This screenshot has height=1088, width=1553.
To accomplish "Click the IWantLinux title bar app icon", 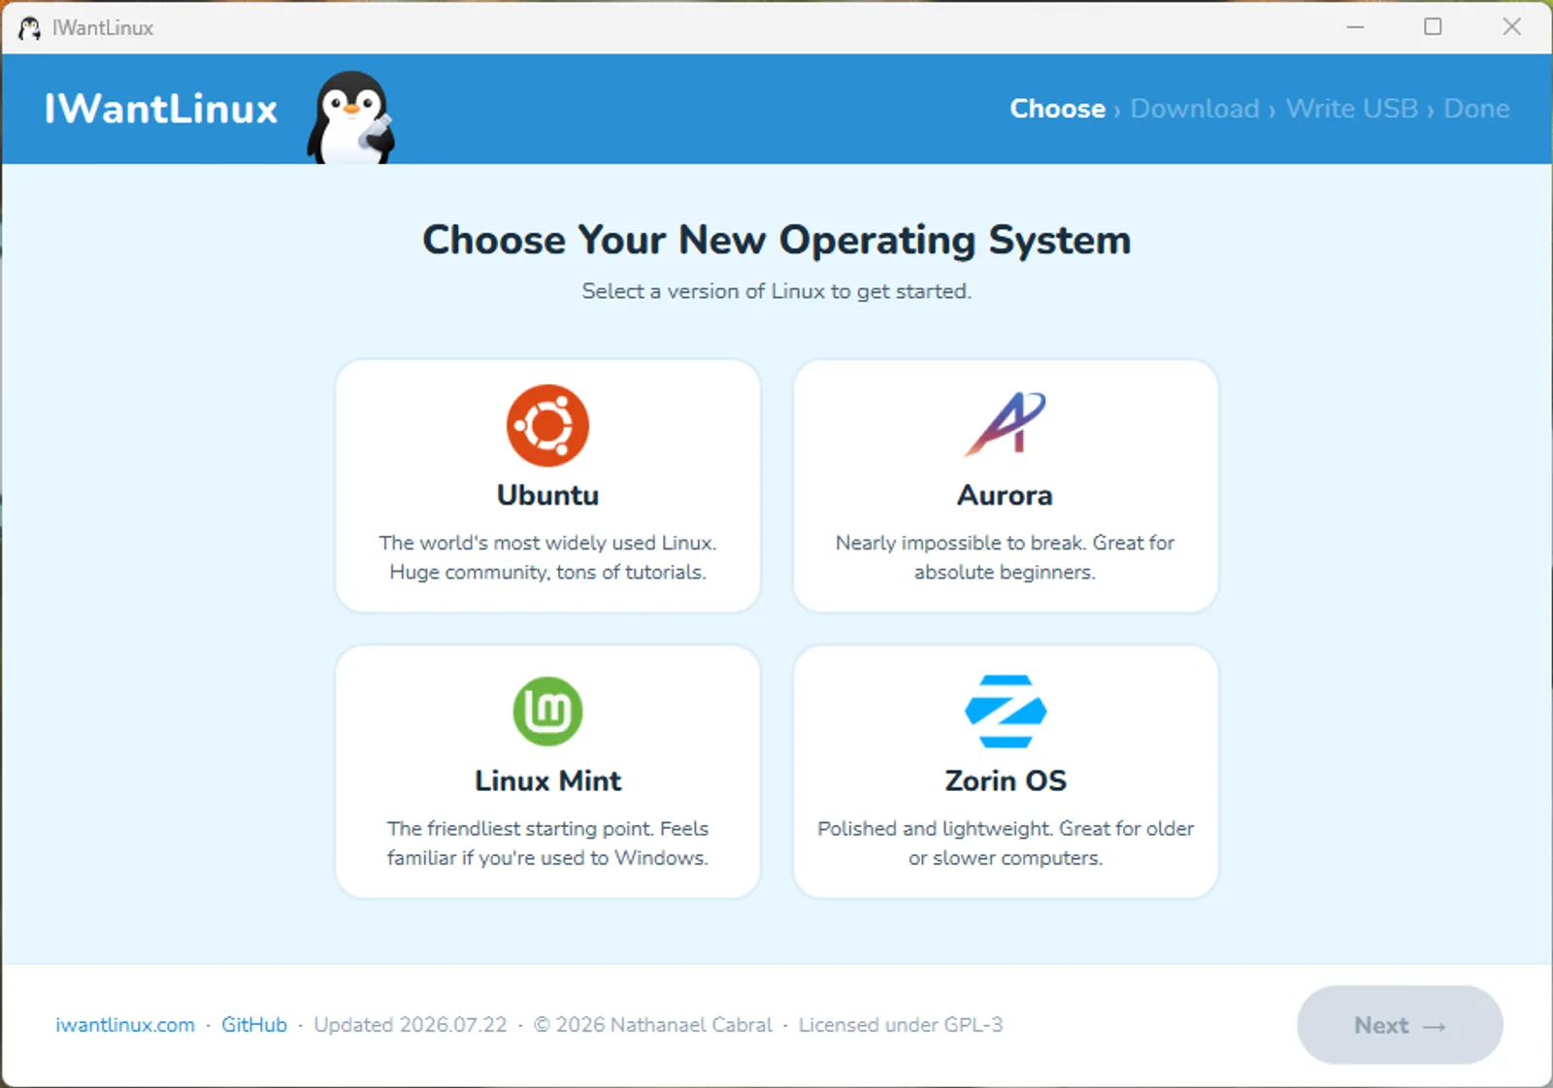I will pos(29,28).
